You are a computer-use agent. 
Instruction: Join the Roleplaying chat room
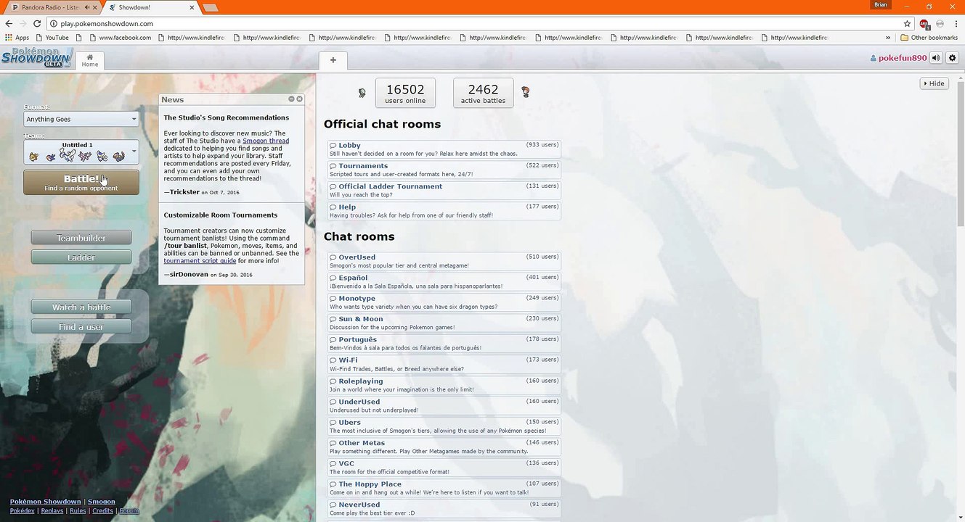coord(444,385)
